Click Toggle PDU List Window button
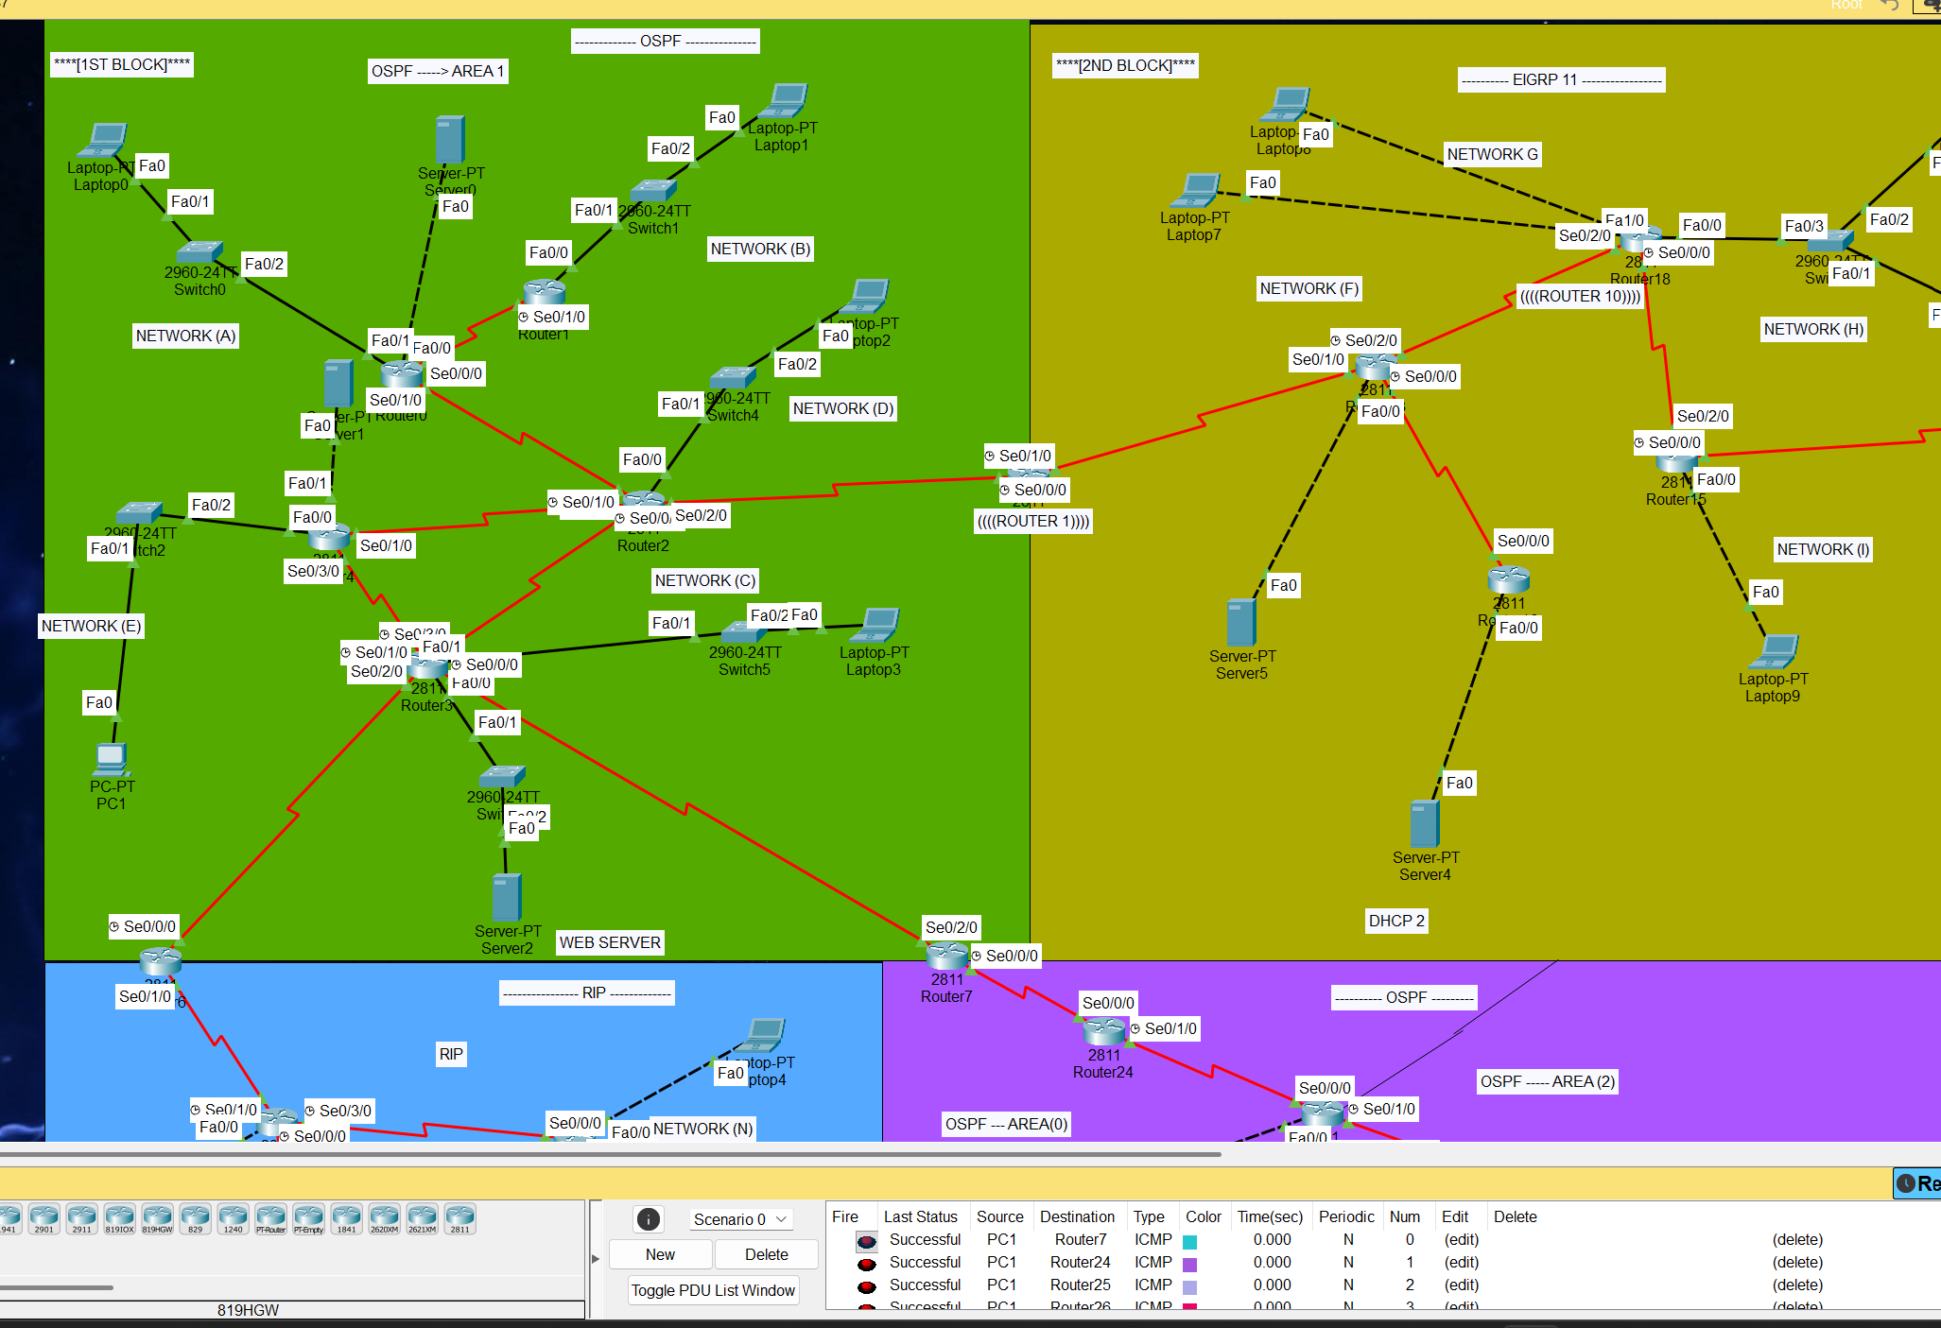The image size is (1941, 1328). (x=714, y=1290)
